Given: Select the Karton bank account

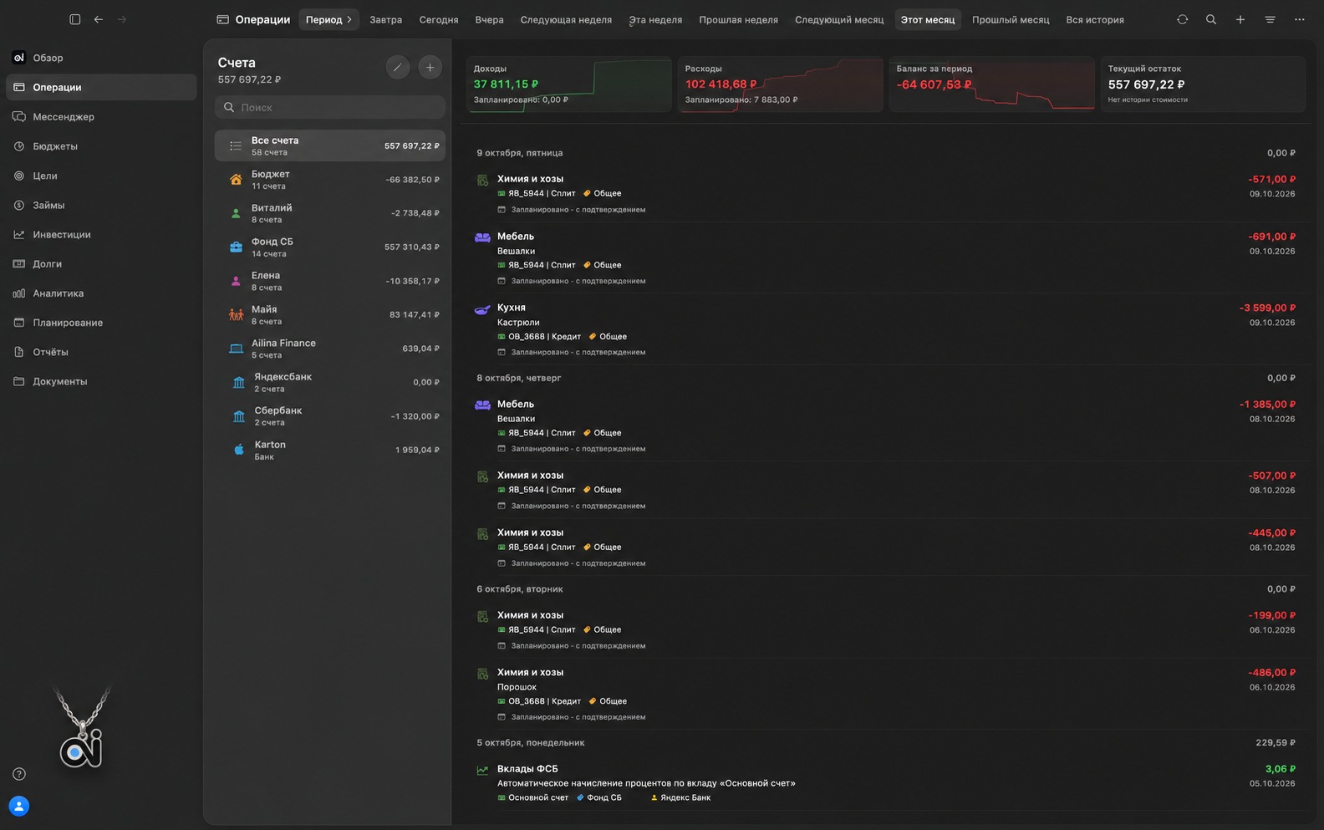Looking at the screenshot, I should (x=330, y=450).
